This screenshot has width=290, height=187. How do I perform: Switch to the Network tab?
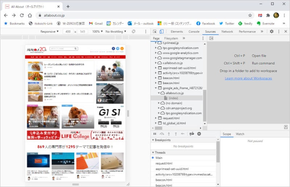tap(227, 32)
